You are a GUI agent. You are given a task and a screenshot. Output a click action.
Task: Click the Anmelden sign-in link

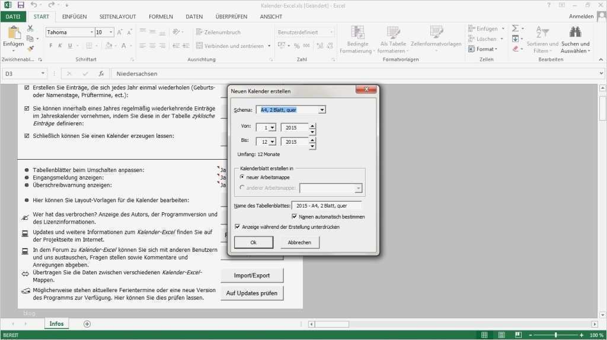581,16
